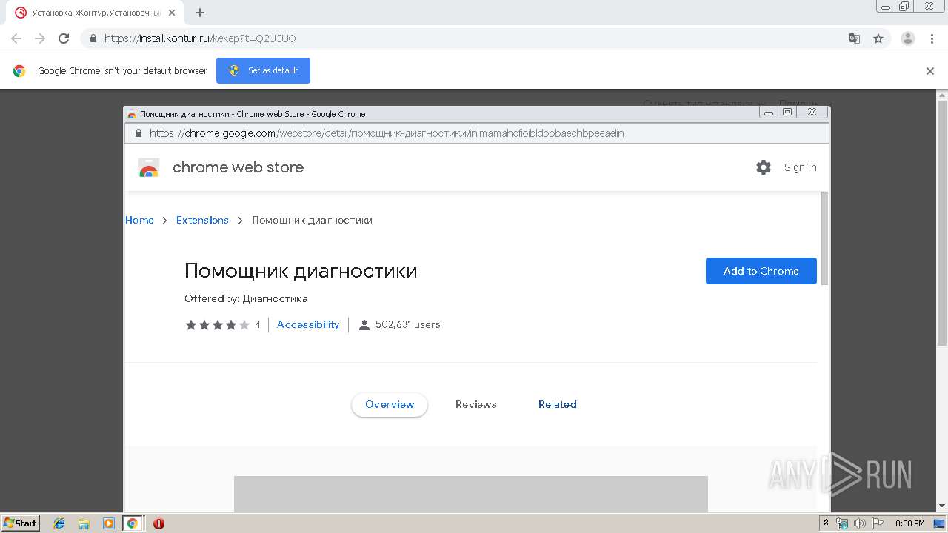The image size is (948, 533).
Task: Reload the Kontur install page
Action: 64,38
